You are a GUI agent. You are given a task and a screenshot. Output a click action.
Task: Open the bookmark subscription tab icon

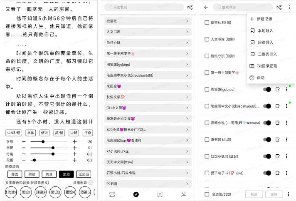pos(160,194)
